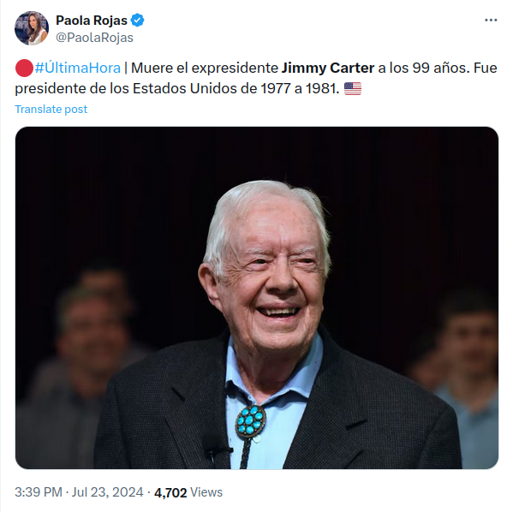The width and height of the screenshot is (513, 512).
Task: Open the Paola Rojas display name
Action: point(92,21)
